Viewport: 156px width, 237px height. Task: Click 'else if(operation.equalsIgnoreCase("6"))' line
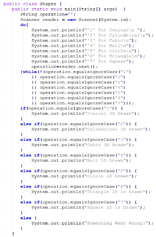(x=78, y=187)
